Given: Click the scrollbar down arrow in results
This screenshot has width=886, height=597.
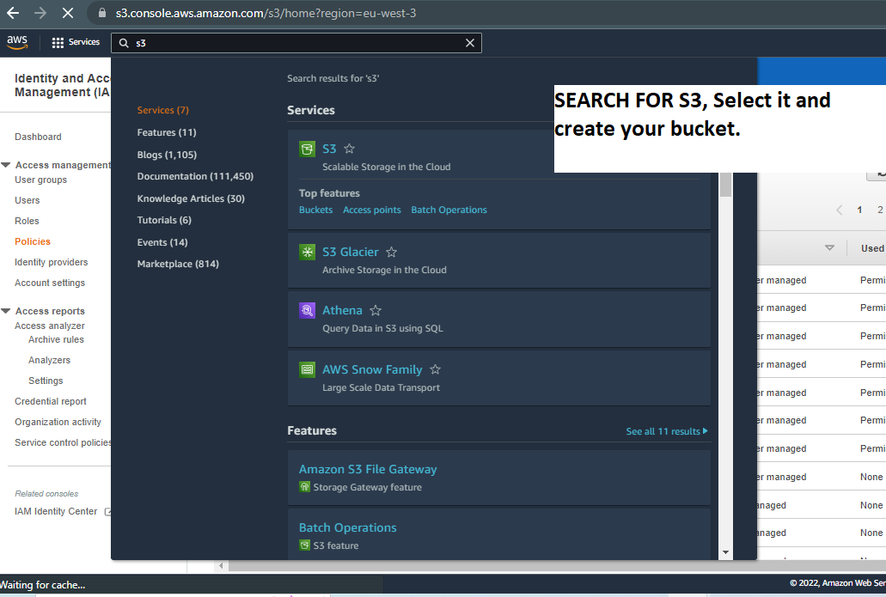Looking at the screenshot, I should (x=726, y=552).
